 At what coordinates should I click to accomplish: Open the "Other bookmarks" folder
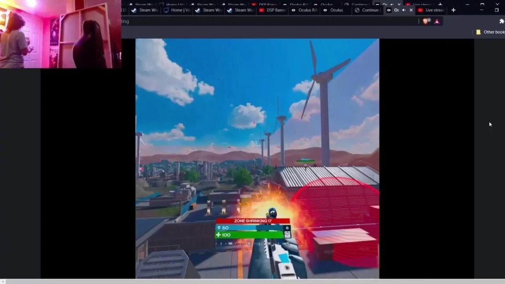tap(490, 32)
